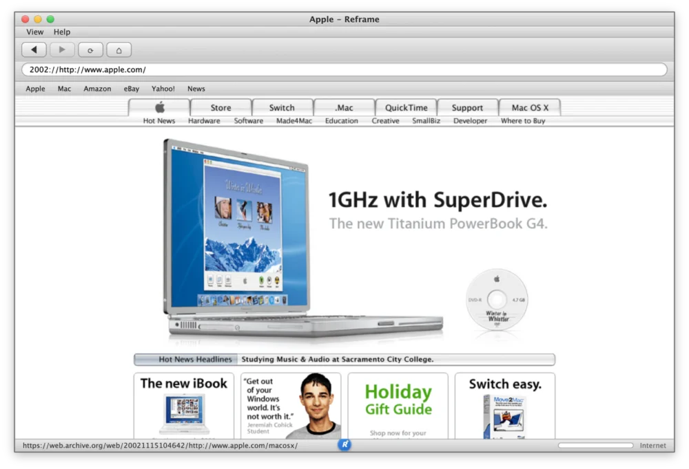This screenshot has height=469, width=689.
Task: Open the Mac bookmark
Action: (x=64, y=89)
